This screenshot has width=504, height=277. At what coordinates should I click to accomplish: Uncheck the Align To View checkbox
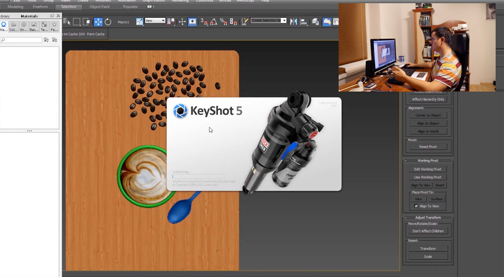(x=416, y=206)
